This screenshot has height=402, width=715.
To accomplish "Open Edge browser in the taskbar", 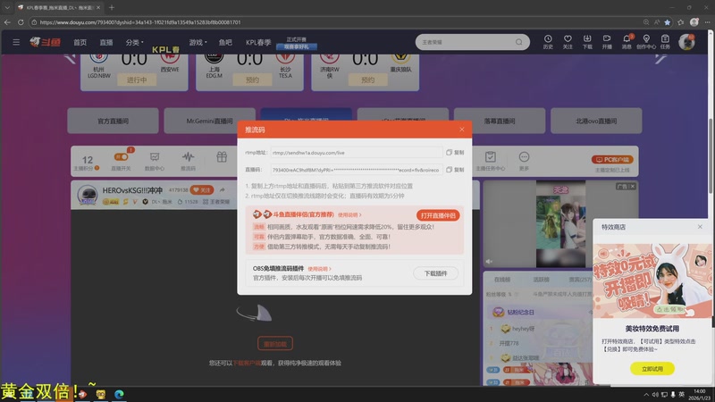I will (119, 394).
